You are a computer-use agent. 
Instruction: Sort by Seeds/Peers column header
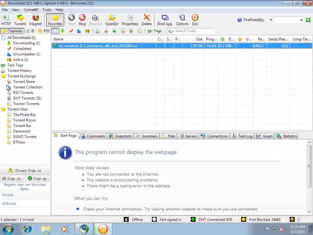point(278,39)
